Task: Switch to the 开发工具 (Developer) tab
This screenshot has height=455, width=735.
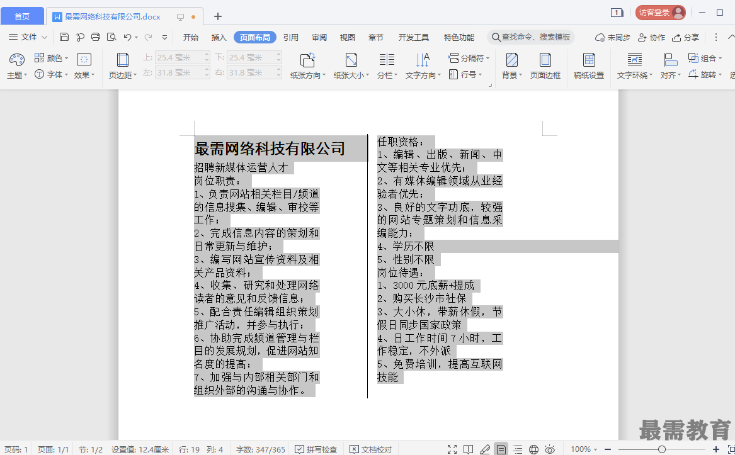Action: click(x=413, y=37)
